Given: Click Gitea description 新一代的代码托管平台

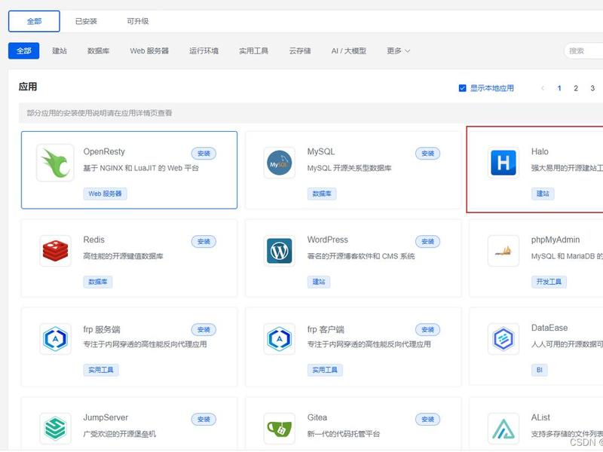Looking at the screenshot, I should click(344, 435).
